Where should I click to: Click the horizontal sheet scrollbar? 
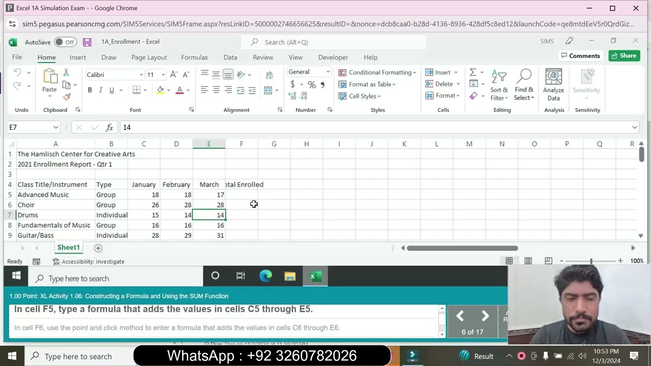tap(462, 248)
